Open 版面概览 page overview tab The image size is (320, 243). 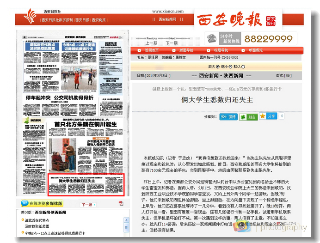click(x=255, y=50)
